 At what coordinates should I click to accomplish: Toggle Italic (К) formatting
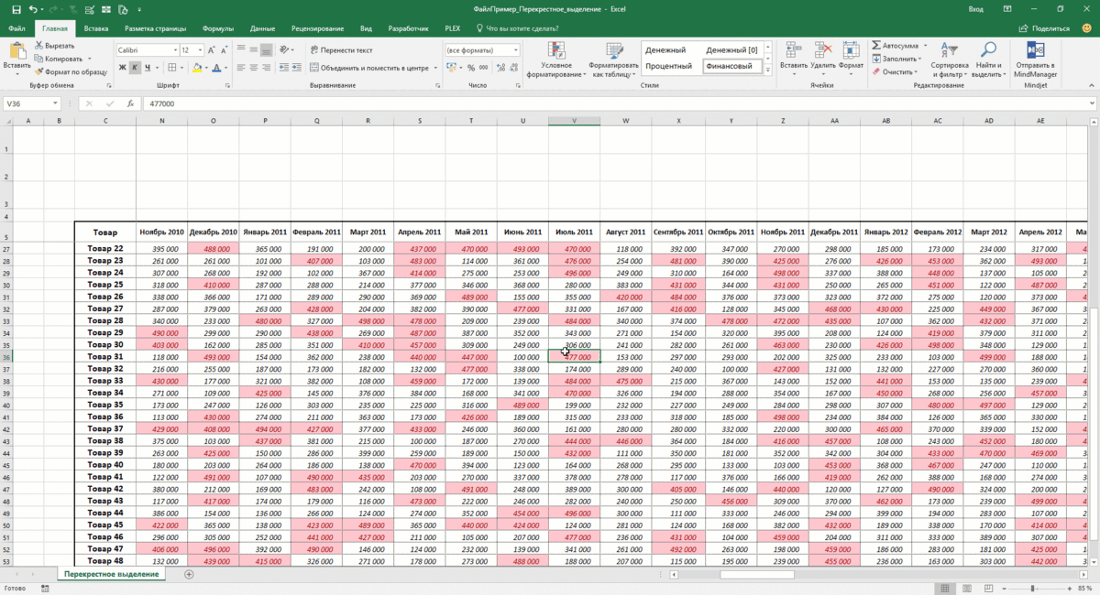point(135,68)
